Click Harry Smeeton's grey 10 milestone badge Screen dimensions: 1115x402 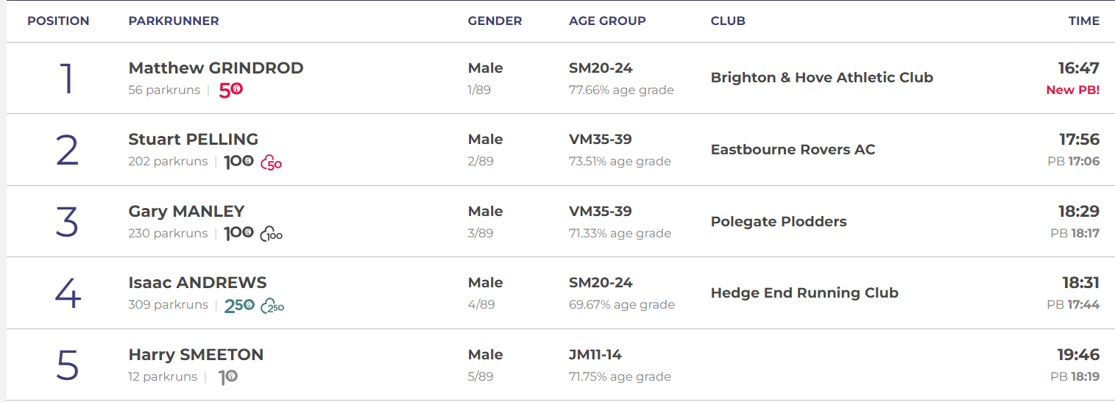[228, 377]
